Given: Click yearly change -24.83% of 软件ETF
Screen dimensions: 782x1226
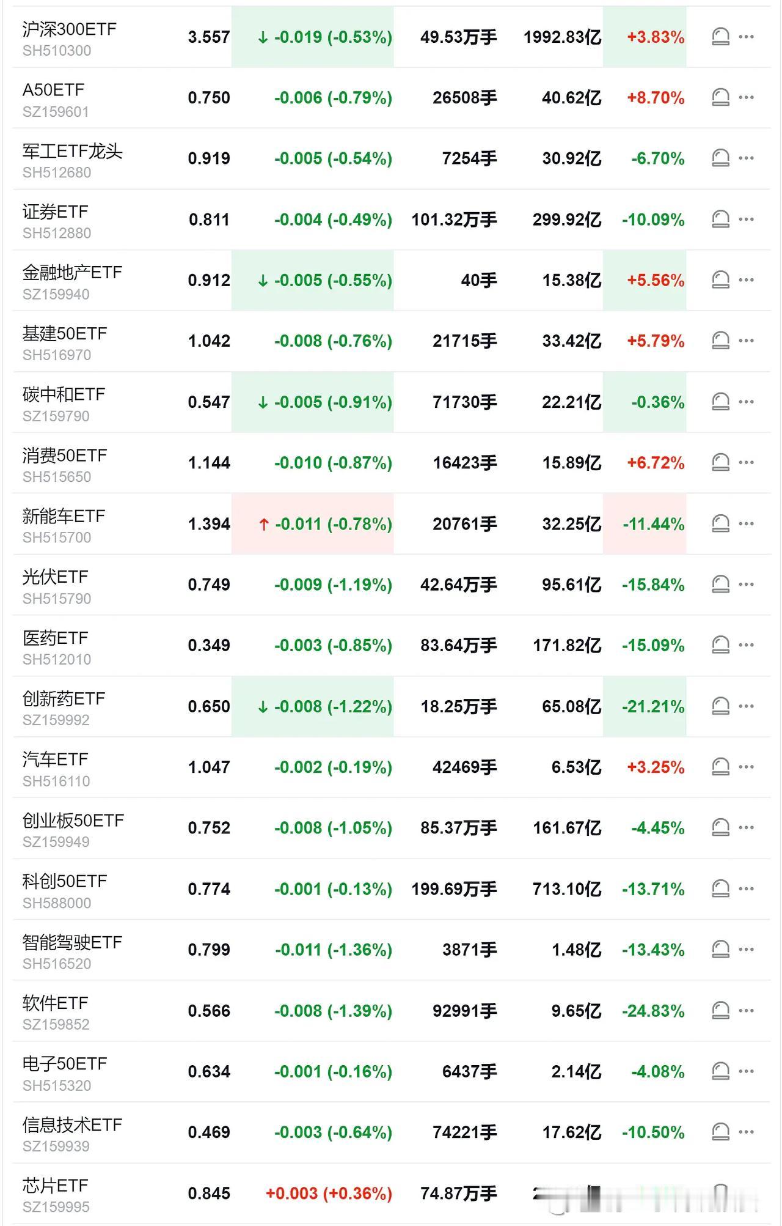Looking at the screenshot, I should 653,1010.
